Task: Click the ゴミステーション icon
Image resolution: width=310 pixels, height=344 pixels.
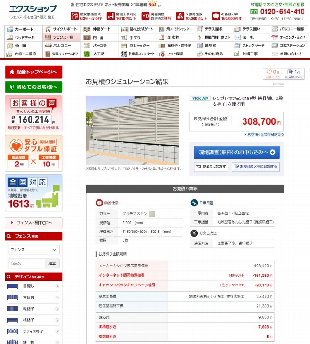Action: 275,46
